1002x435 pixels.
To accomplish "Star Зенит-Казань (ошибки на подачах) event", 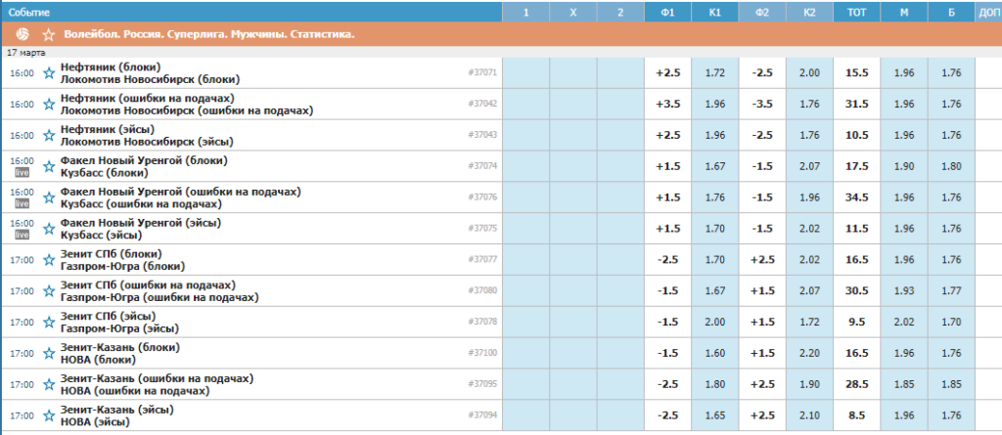I will point(49,384).
